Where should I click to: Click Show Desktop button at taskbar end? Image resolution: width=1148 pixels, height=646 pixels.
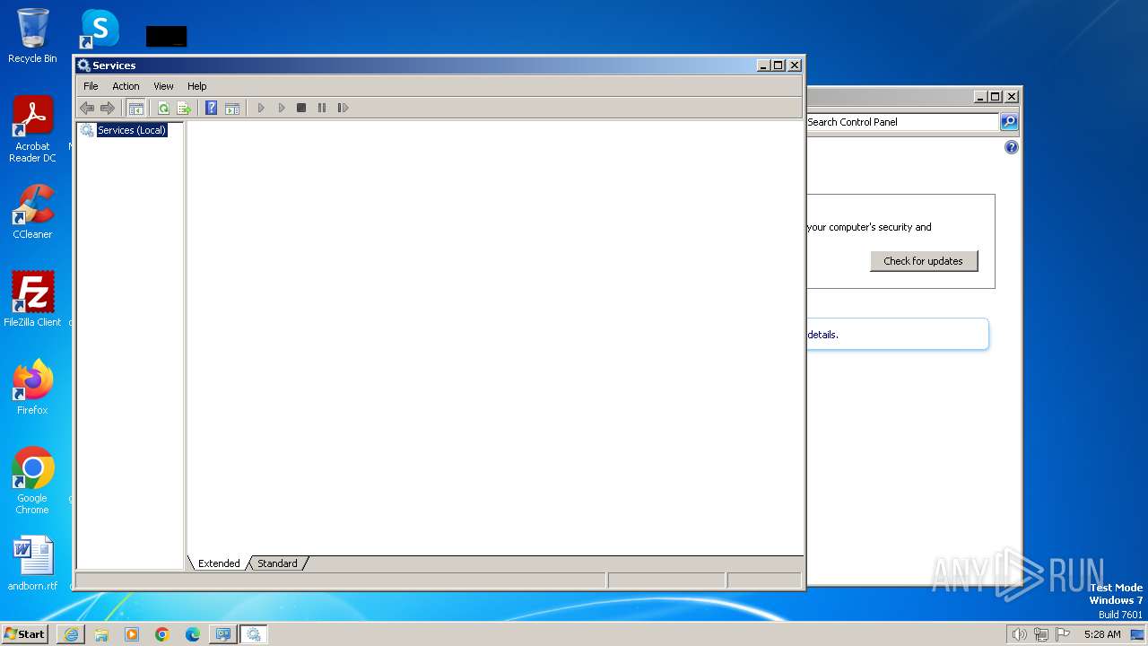[1136, 634]
